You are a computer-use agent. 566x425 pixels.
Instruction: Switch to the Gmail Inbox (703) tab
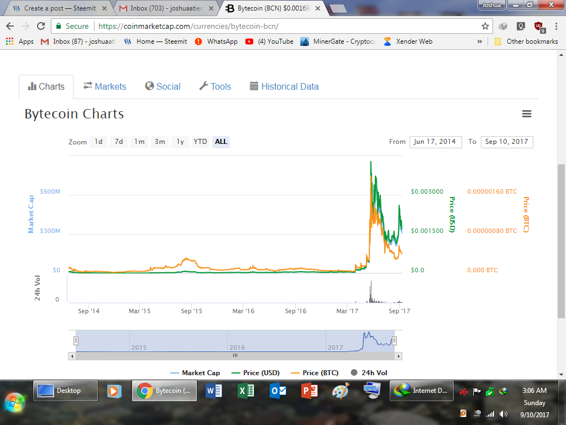click(x=166, y=8)
